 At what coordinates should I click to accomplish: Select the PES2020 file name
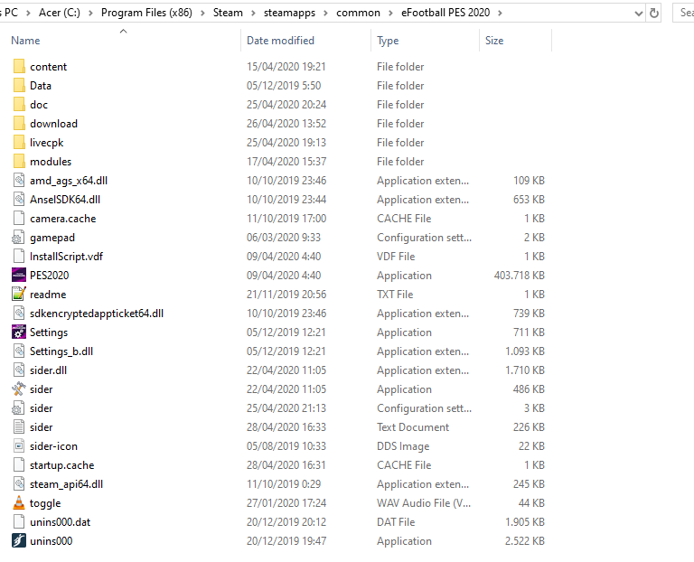pos(49,276)
